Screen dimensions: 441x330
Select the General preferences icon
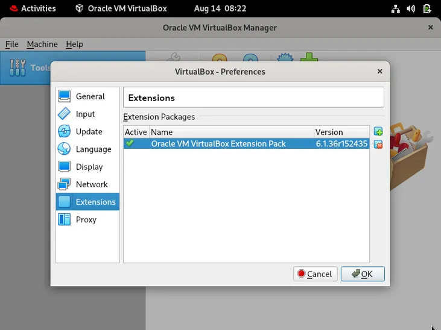tap(65, 96)
